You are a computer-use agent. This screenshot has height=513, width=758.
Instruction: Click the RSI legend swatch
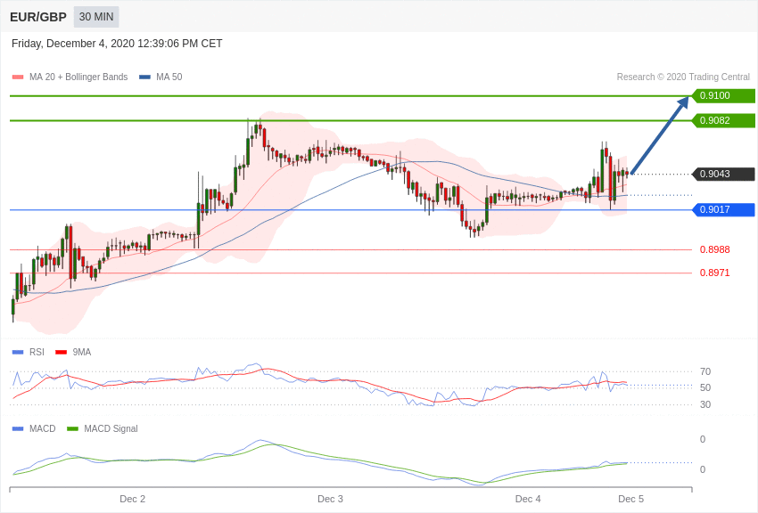18,353
